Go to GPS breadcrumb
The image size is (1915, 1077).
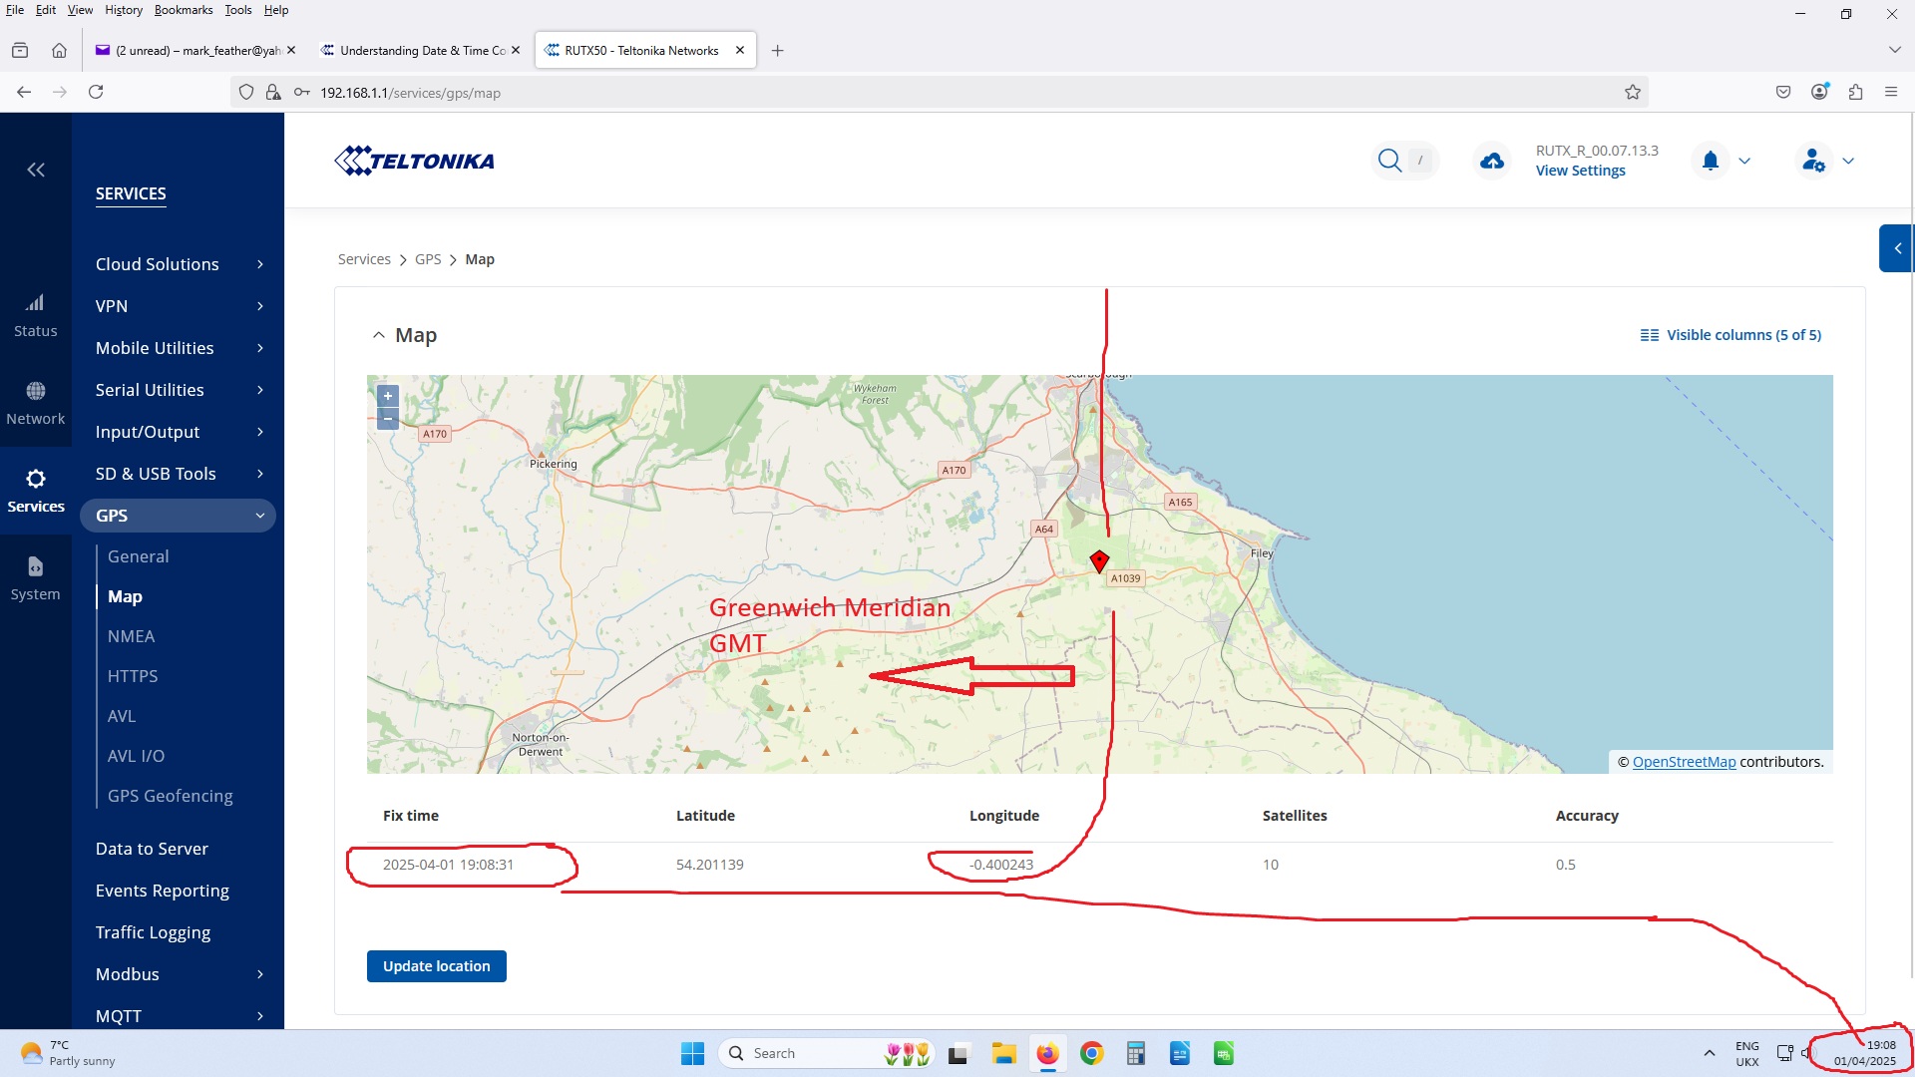[428, 259]
